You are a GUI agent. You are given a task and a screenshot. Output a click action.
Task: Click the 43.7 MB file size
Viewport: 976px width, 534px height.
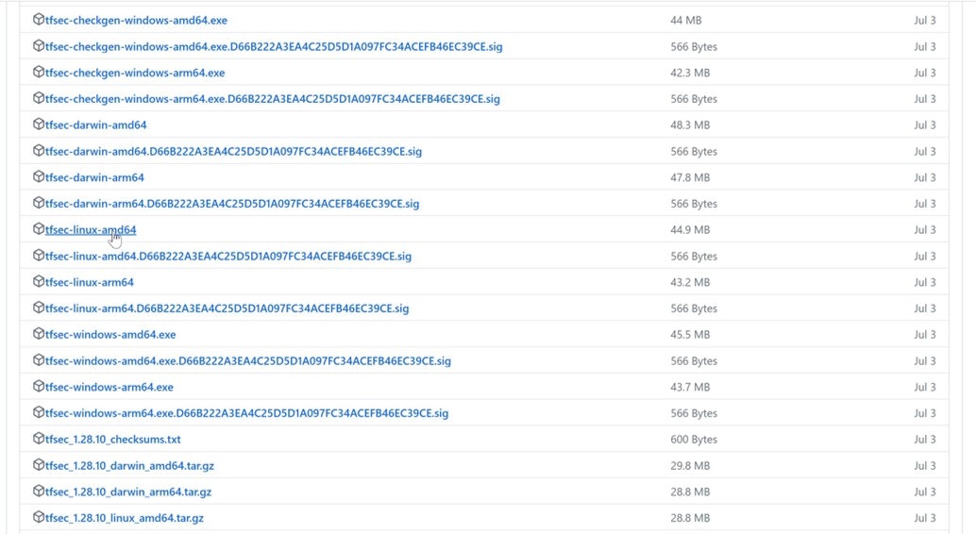(690, 387)
